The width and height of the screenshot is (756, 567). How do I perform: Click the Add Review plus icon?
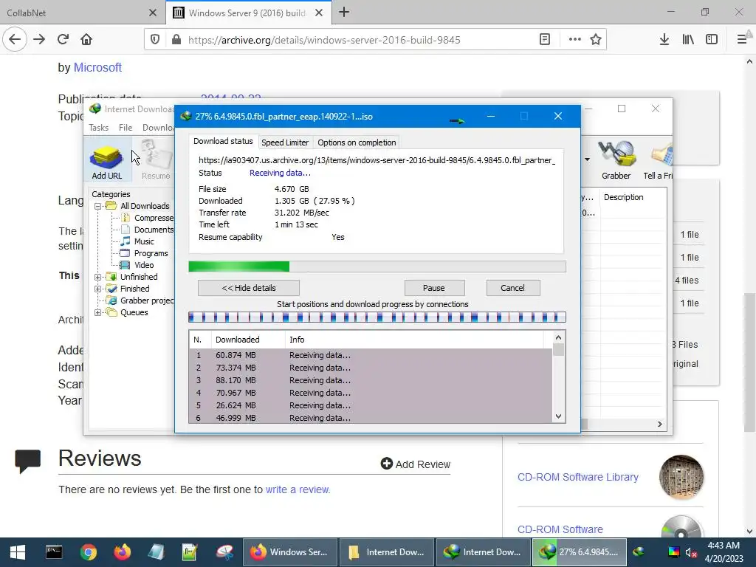(x=386, y=464)
